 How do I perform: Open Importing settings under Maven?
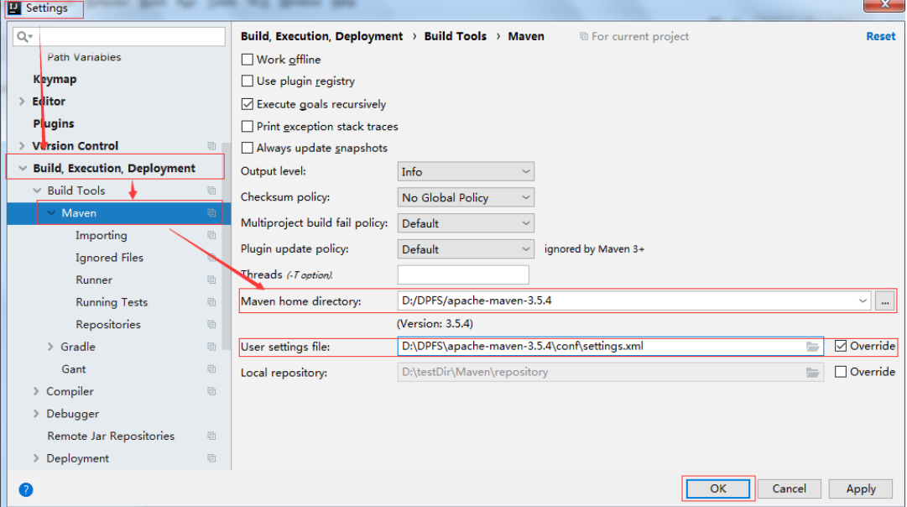pos(102,236)
